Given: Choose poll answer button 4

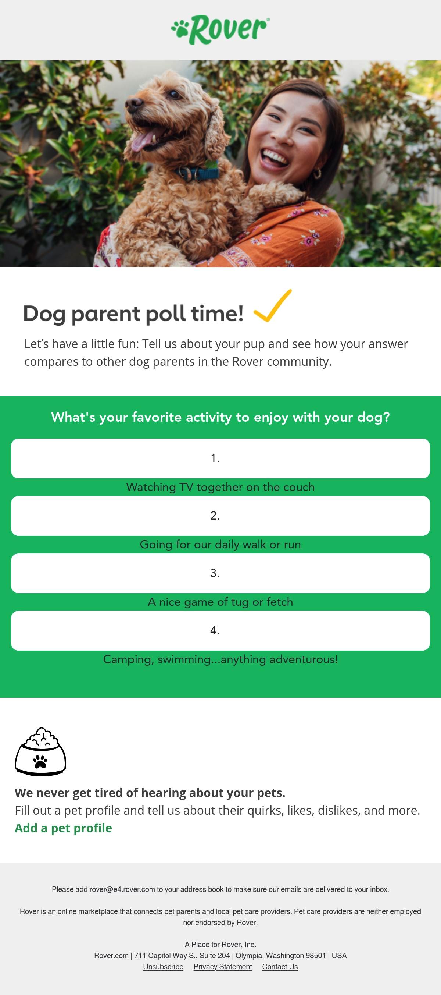Looking at the screenshot, I should pyautogui.click(x=220, y=630).
